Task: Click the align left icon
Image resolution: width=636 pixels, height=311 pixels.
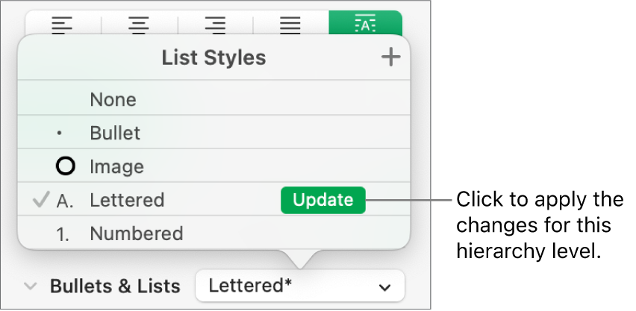Action: point(64,24)
